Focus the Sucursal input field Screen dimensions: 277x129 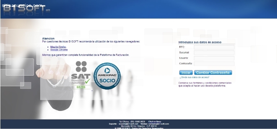tap(214, 53)
